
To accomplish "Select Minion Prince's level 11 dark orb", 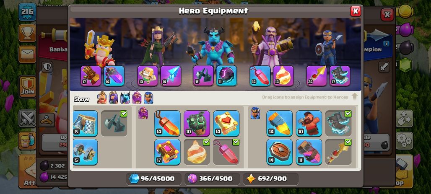I will coord(226,75).
